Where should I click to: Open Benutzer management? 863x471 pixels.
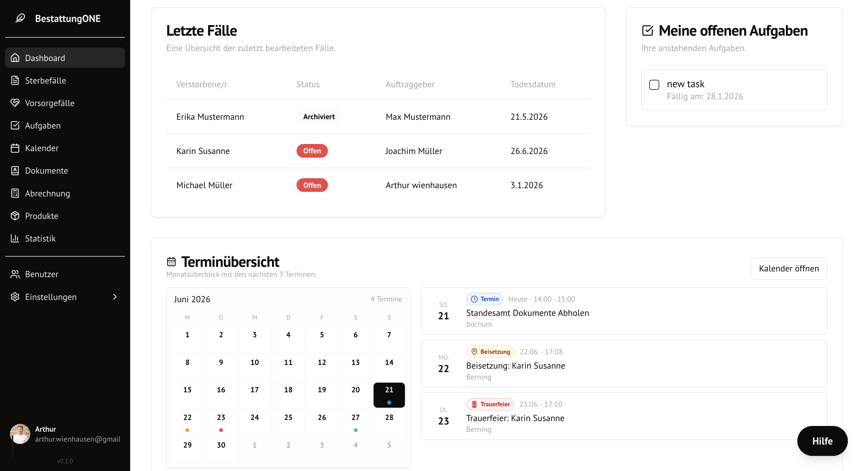click(65, 274)
